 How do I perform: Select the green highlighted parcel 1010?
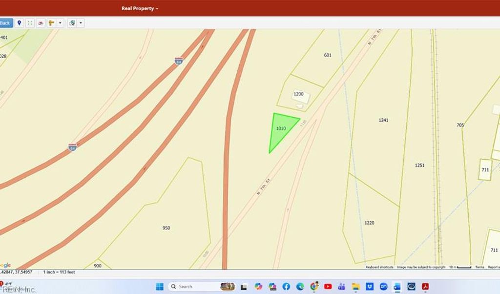point(281,129)
